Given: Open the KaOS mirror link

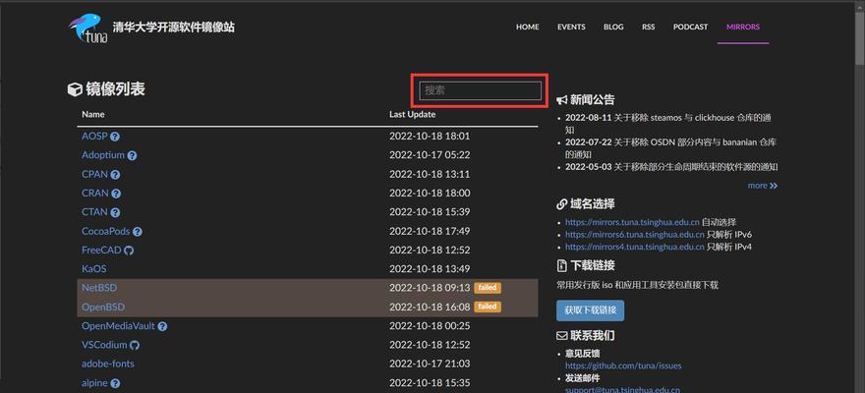Looking at the screenshot, I should coord(93,269).
